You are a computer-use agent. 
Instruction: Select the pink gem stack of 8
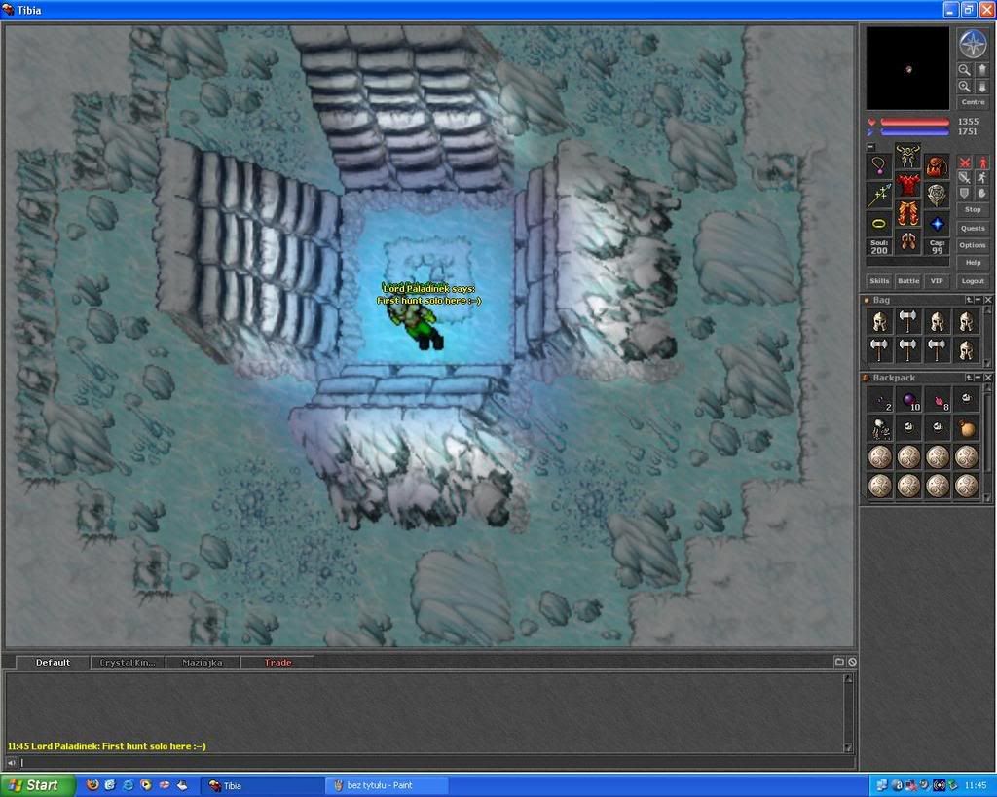[x=938, y=400]
